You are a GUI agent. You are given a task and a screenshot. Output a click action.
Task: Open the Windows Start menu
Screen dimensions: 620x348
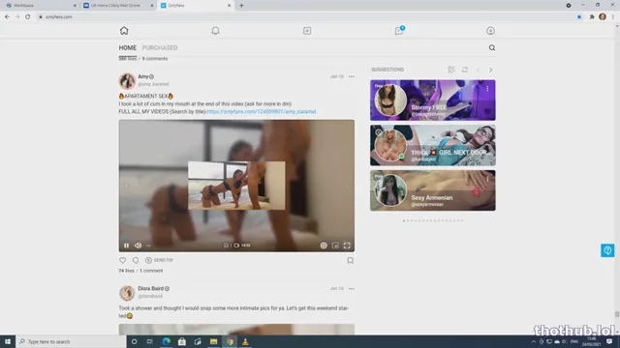8,341
